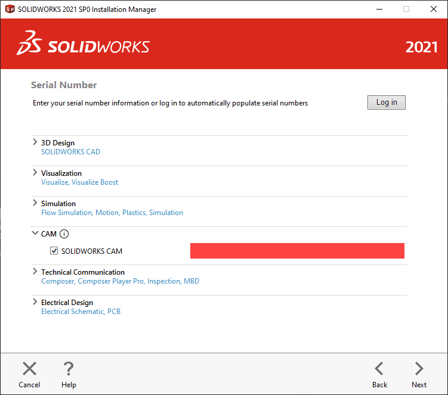Click the Serial Number page title
The width and height of the screenshot is (448, 395).
[x=64, y=85]
